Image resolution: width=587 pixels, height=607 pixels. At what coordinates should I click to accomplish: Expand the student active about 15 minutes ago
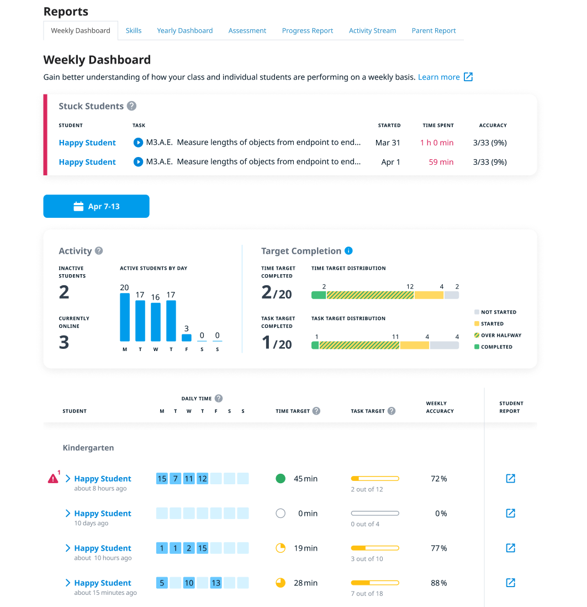coord(68,583)
